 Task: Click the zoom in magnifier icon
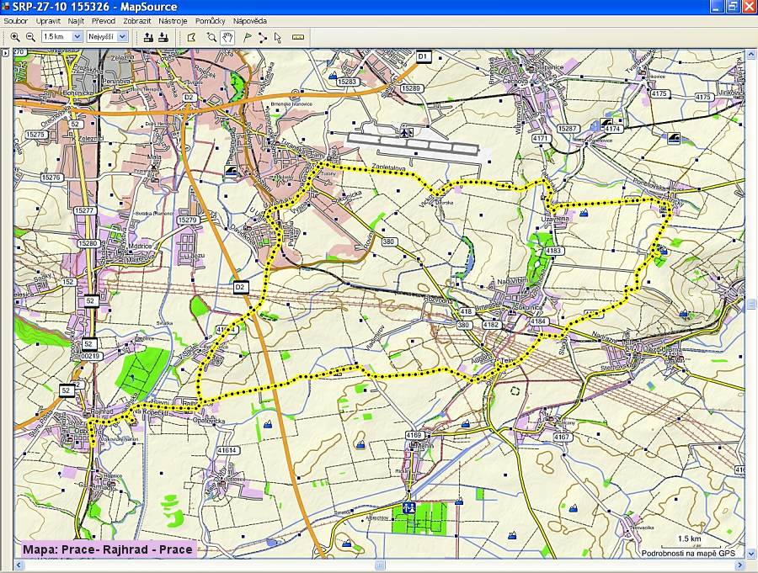pyautogui.click(x=15, y=37)
